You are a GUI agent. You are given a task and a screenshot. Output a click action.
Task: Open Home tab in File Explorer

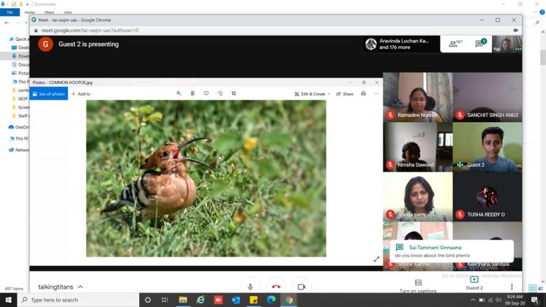29,12
